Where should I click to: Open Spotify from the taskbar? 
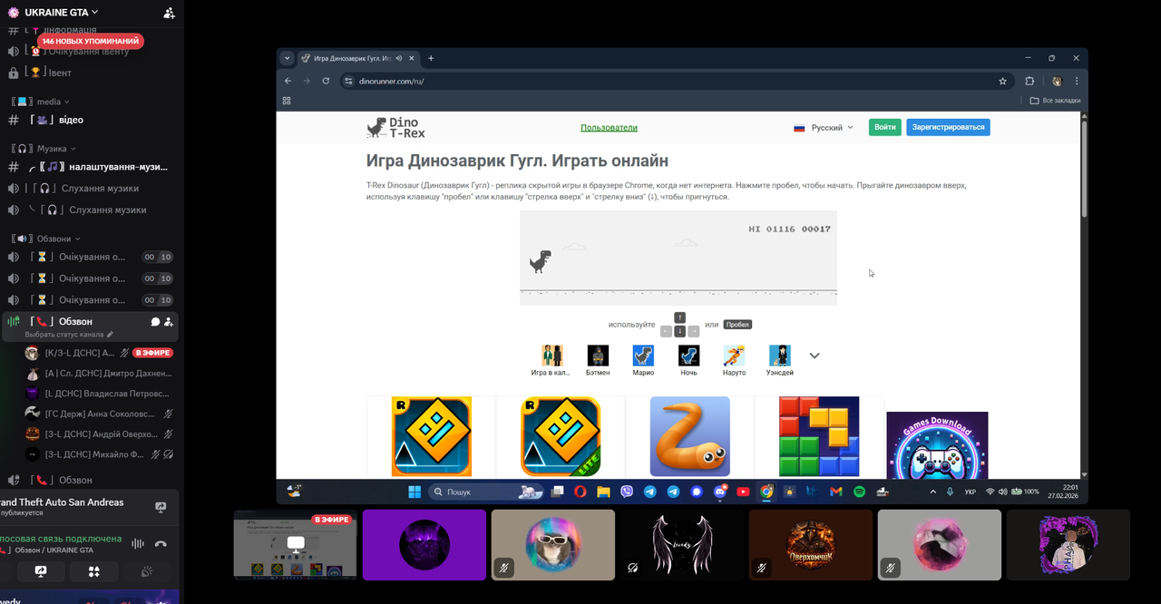point(859,492)
